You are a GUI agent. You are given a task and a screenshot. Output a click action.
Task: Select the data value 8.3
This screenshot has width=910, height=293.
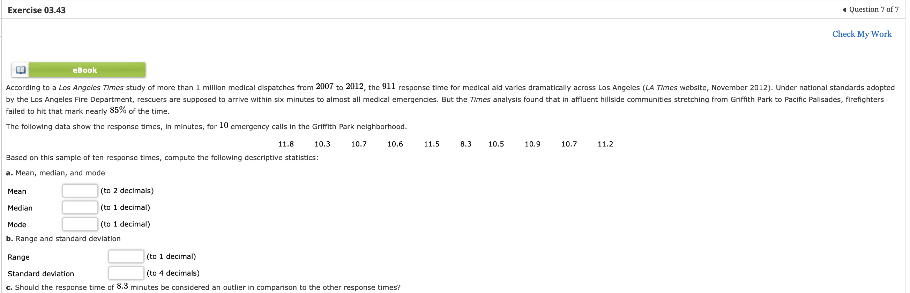pyautogui.click(x=466, y=144)
